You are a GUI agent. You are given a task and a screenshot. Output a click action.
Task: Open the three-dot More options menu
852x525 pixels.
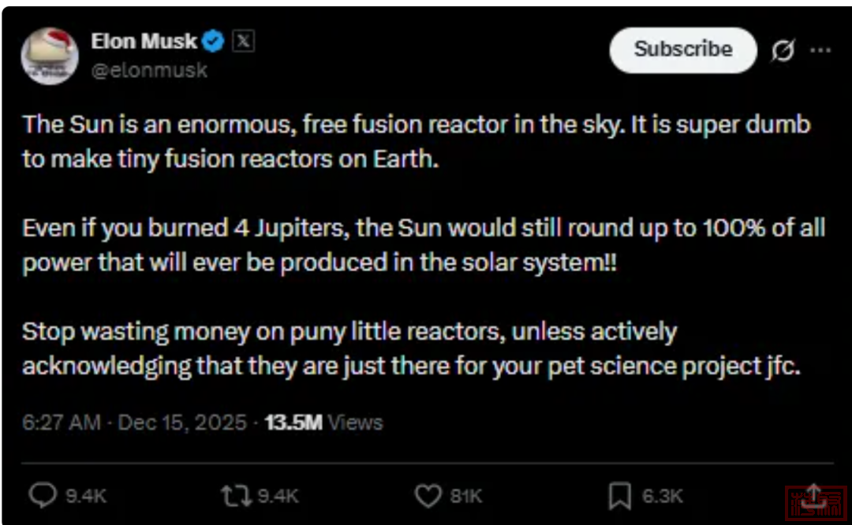click(820, 50)
